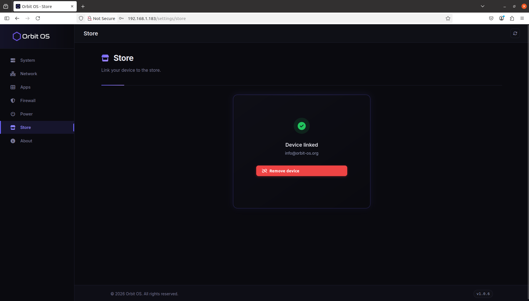The image size is (529, 301).
Task: Click the v1.0.6 version badge
Action: point(483,294)
